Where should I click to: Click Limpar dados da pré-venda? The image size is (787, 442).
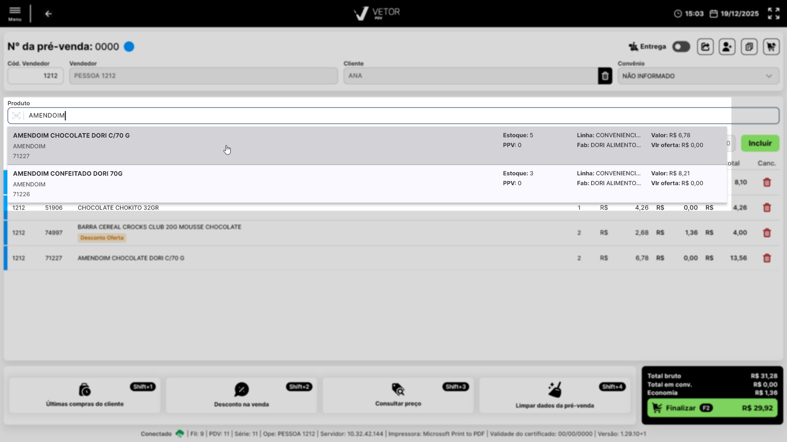[555, 395]
